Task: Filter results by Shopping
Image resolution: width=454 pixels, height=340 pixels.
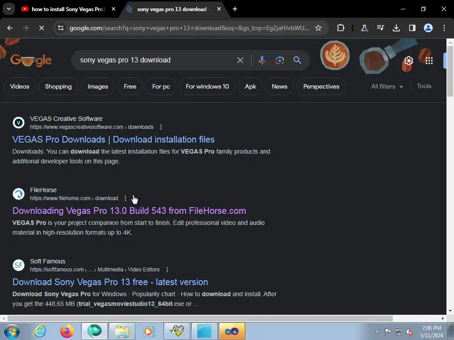Action: tap(58, 86)
